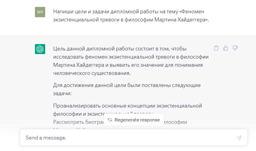The height and width of the screenshot is (151, 256).
Task: Like the response with thumbs up
Action: click(226, 48)
